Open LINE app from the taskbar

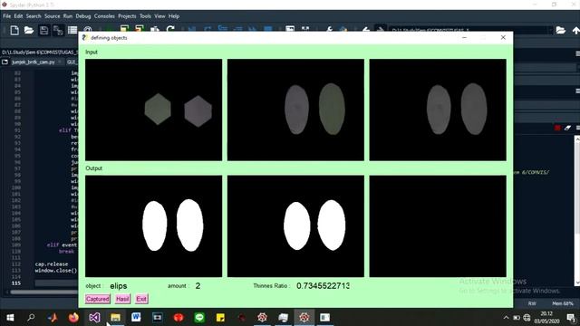pyautogui.click(x=199, y=318)
